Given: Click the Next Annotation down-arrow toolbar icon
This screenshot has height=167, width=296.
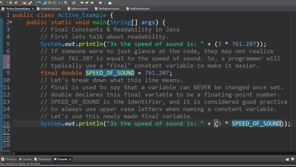Looking at the screenshot, I should tap(65, 3).
